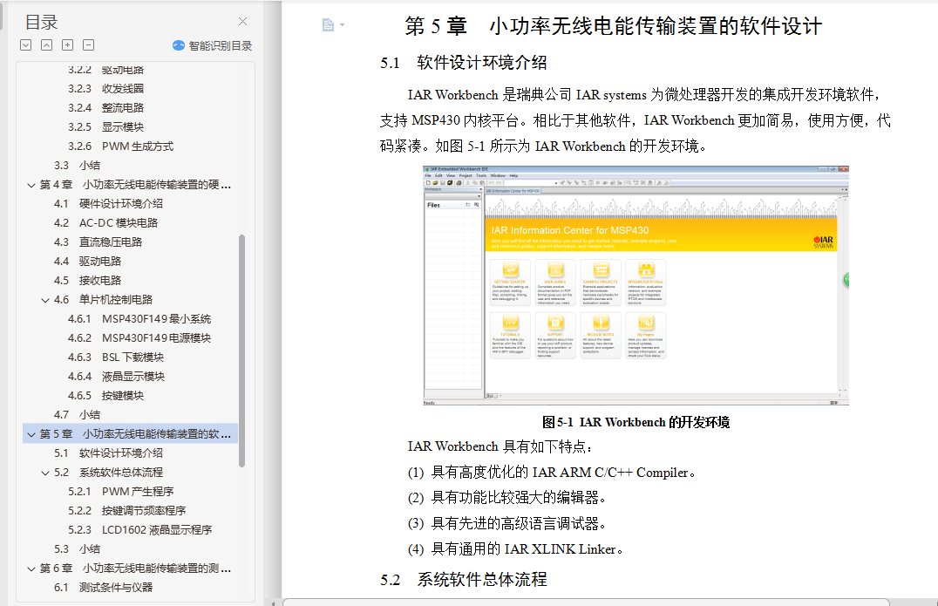Go to 3.2.6 PWM 生成方式

click(121, 146)
